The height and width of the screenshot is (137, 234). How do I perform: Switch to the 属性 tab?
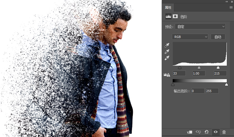(x=168, y=7)
